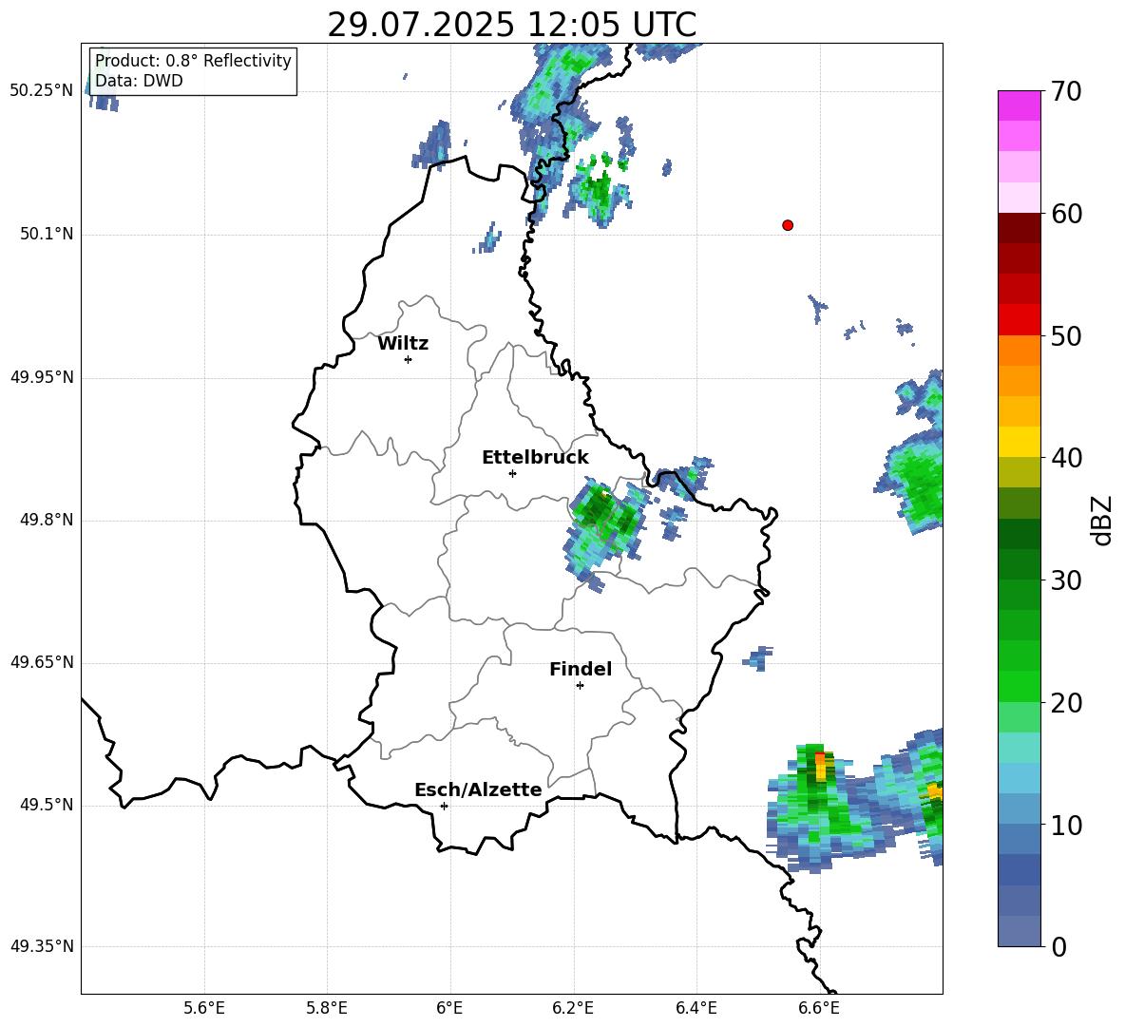Click the Product: 0.8° Reflectivity text
Image resolution: width=1125 pixels, height=1027 pixels.
click(193, 60)
